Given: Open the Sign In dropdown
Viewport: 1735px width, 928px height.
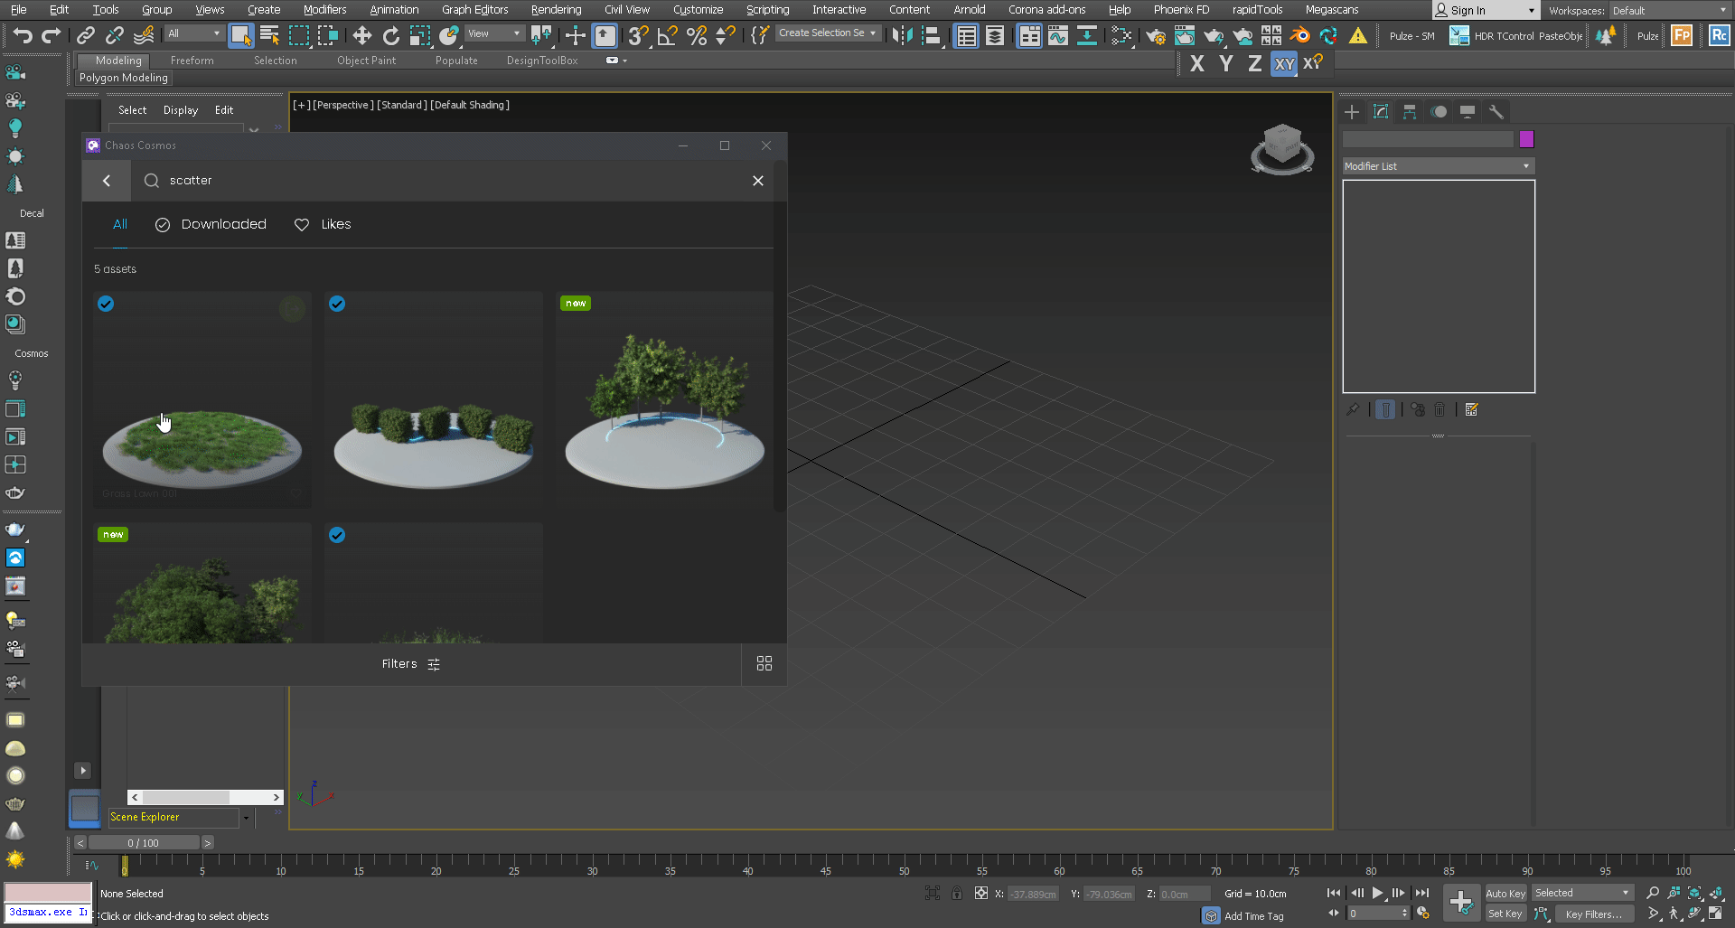Looking at the screenshot, I should (x=1485, y=11).
